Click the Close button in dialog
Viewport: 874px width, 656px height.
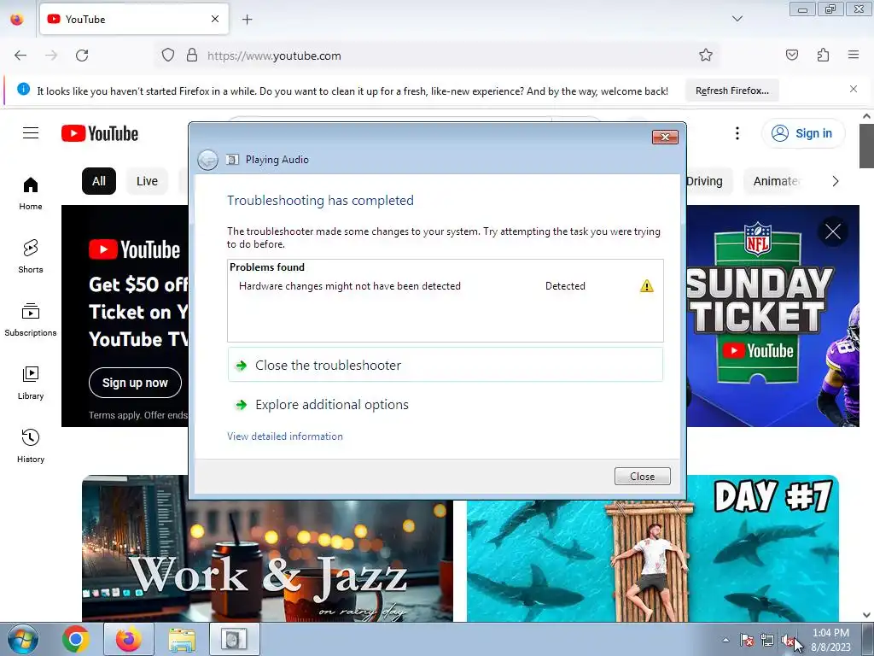coord(642,477)
